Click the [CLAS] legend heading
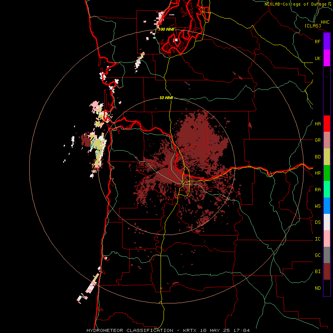333x333 pixels. pos(313,26)
